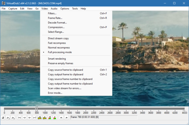This screenshot has height=125, width=189.
Task: Switch to Fast recompress mode
Action: point(76,43)
